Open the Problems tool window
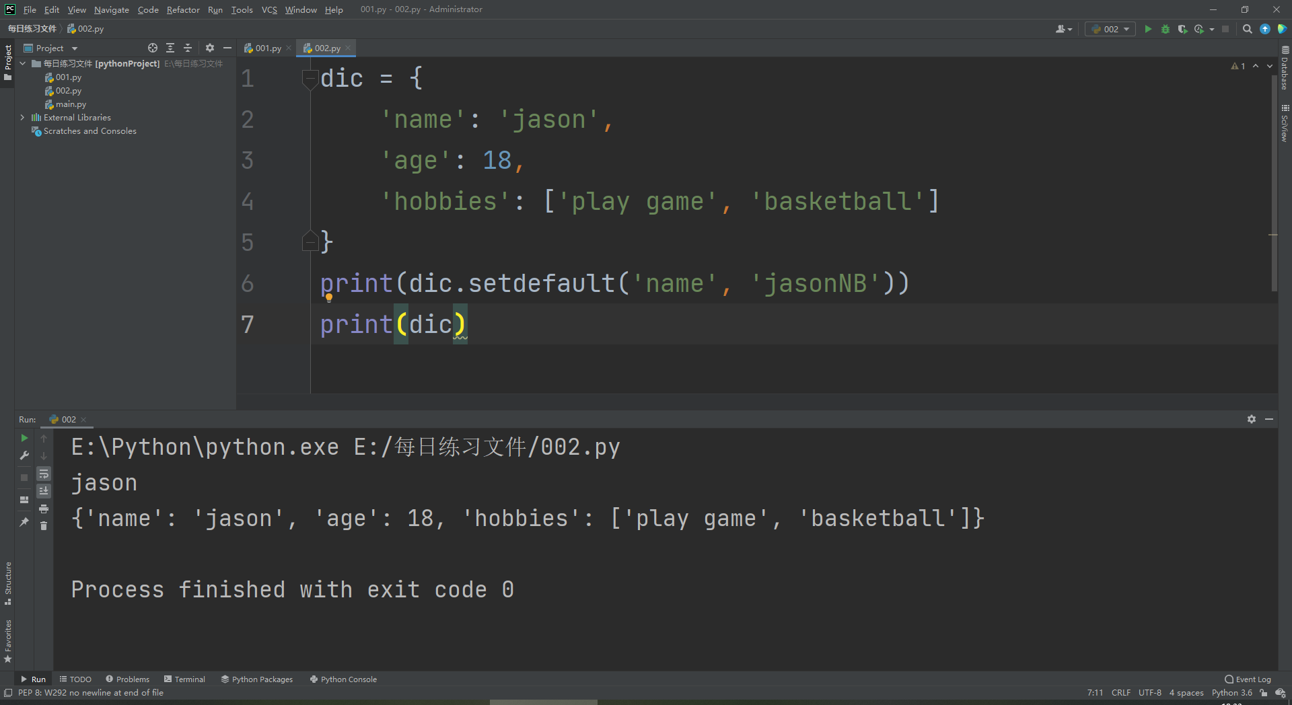 tap(128, 679)
